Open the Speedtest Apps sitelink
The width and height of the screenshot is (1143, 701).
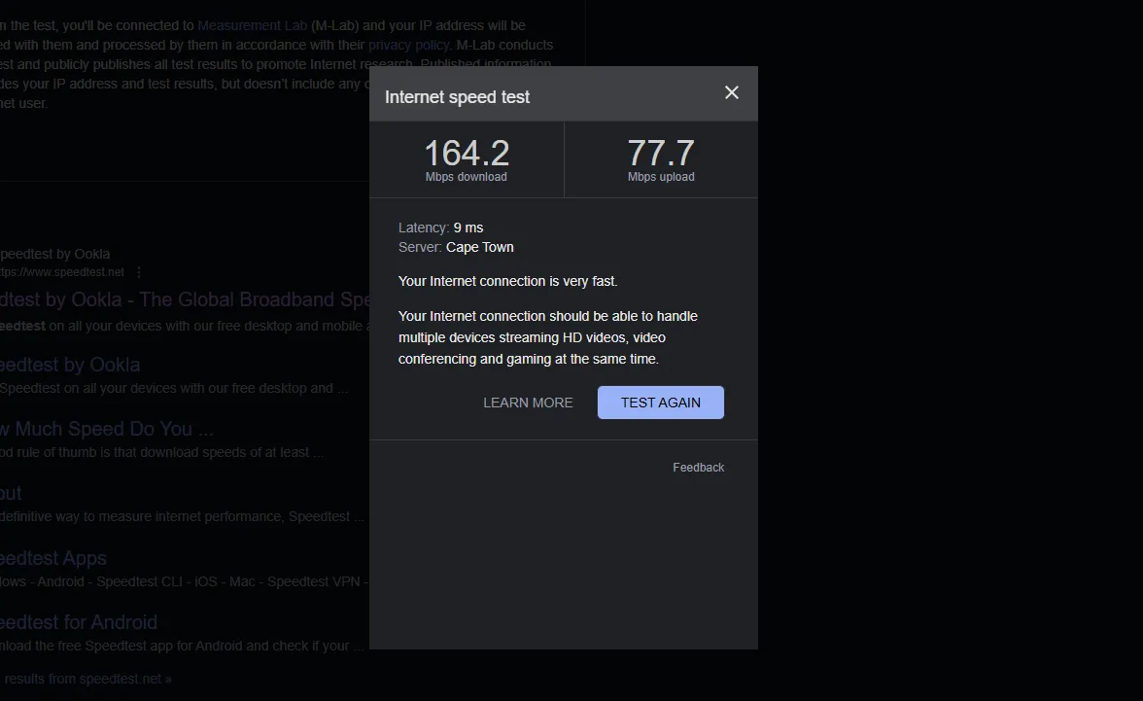point(54,558)
